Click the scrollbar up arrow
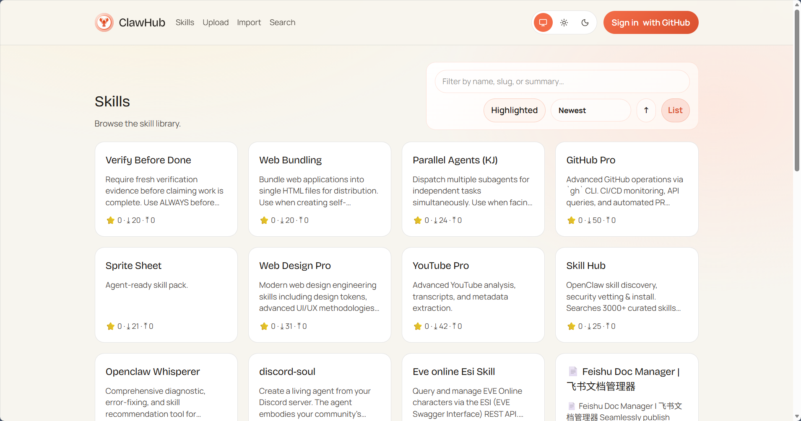 pyautogui.click(x=797, y=4)
